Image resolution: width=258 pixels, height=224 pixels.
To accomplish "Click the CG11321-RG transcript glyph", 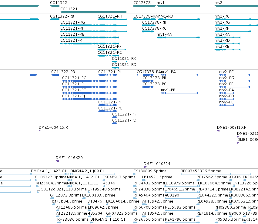I will point(94,25).
